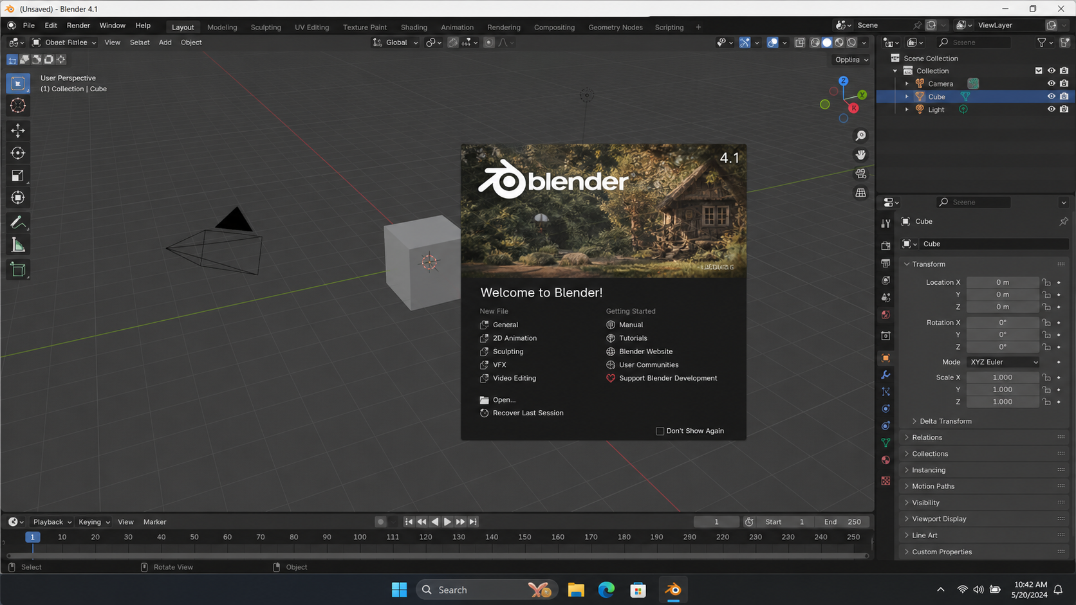Select the Annotate tool
This screenshot has width=1076, height=605.
point(18,222)
